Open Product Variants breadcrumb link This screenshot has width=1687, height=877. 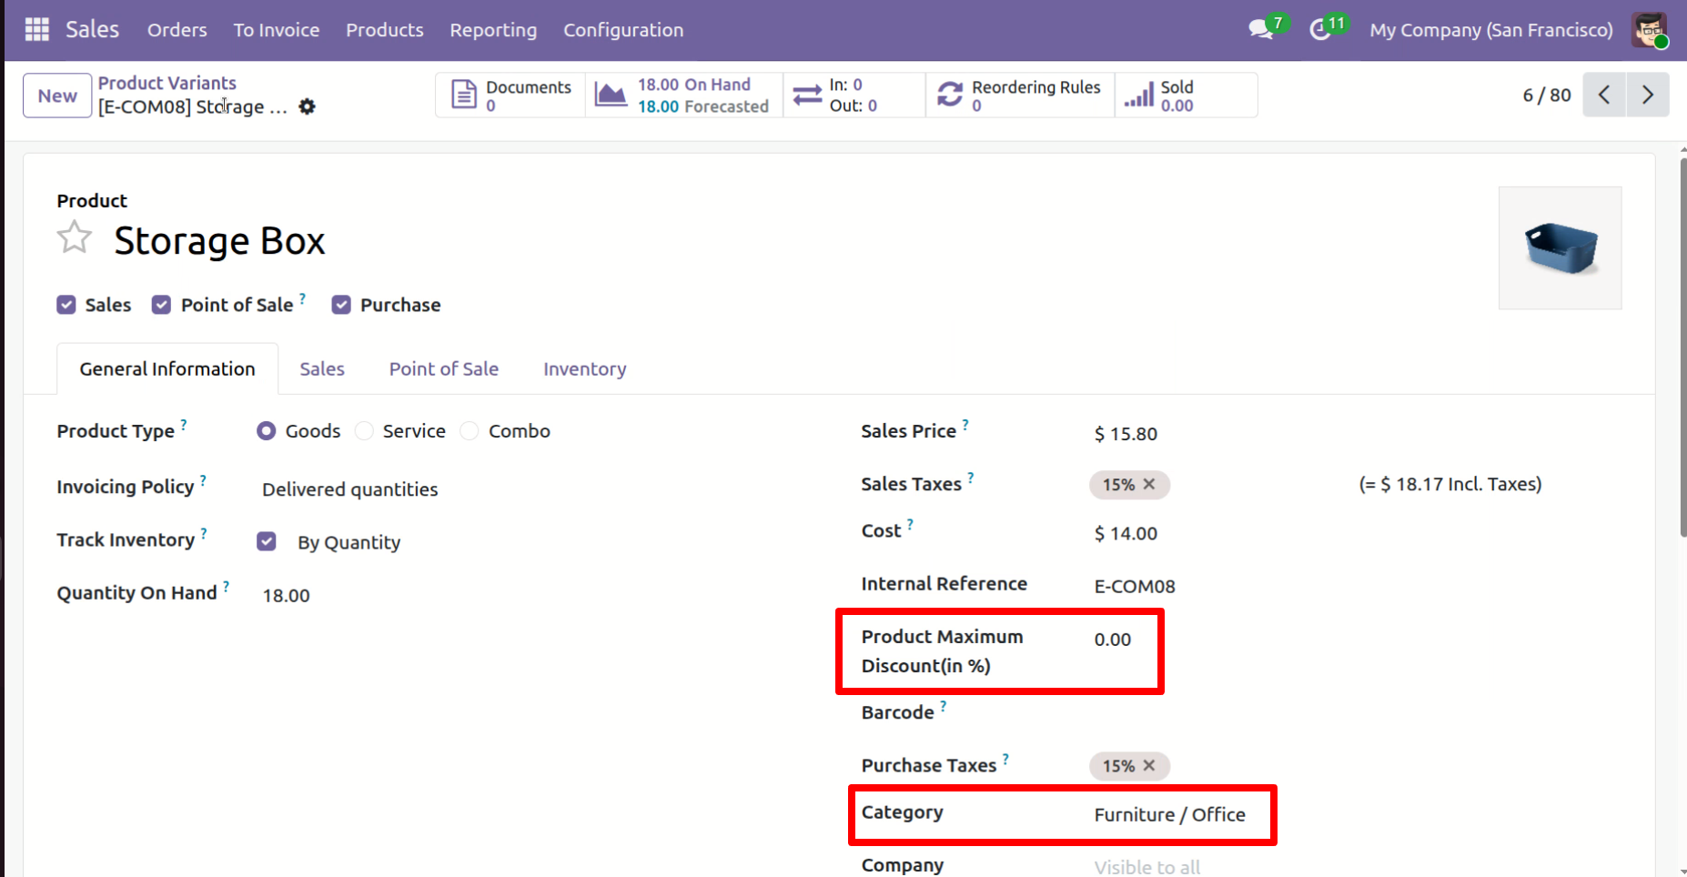[x=167, y=83]
